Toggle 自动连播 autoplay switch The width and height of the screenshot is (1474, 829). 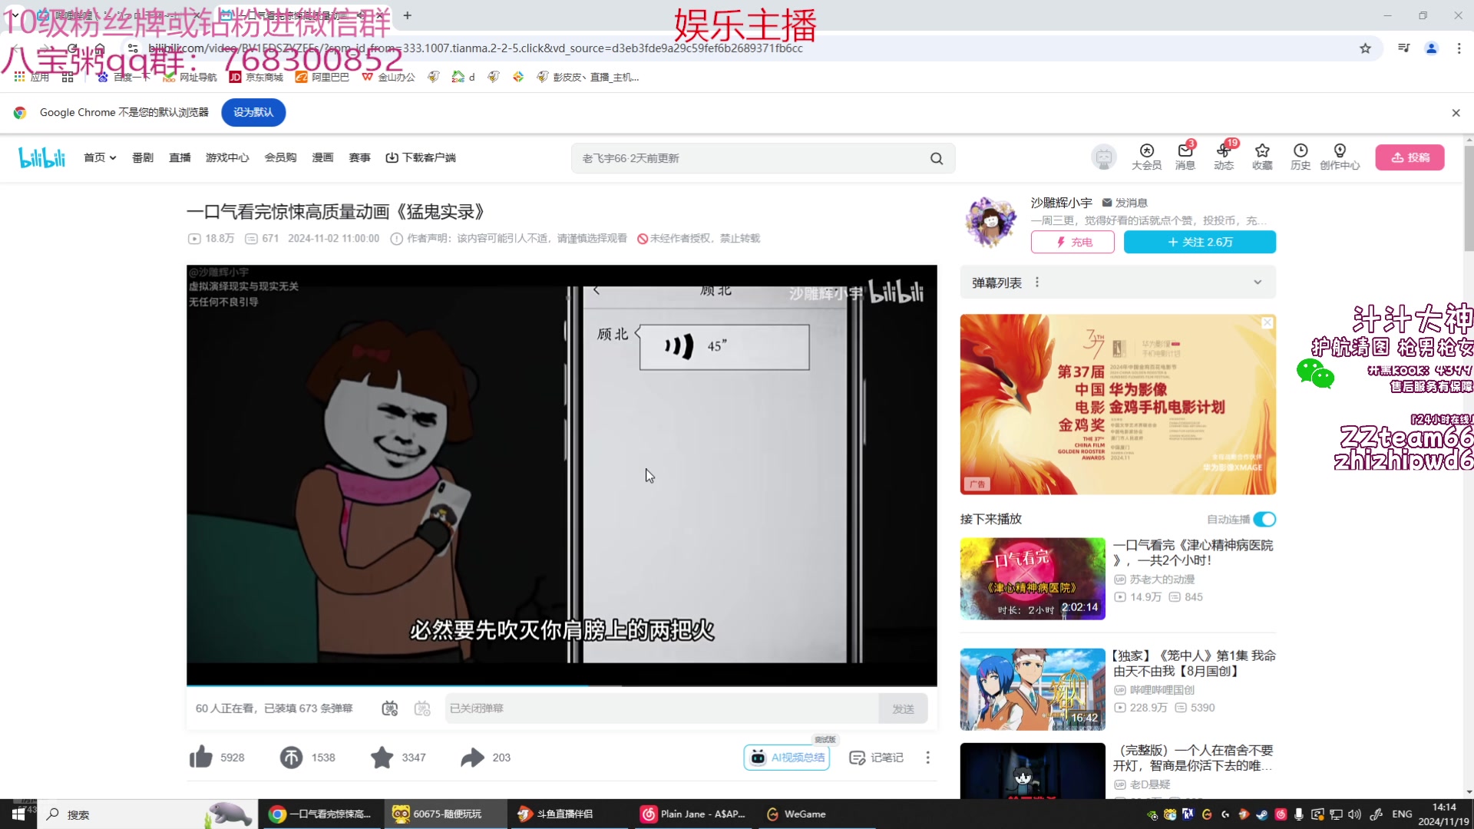coord(1264,520)
